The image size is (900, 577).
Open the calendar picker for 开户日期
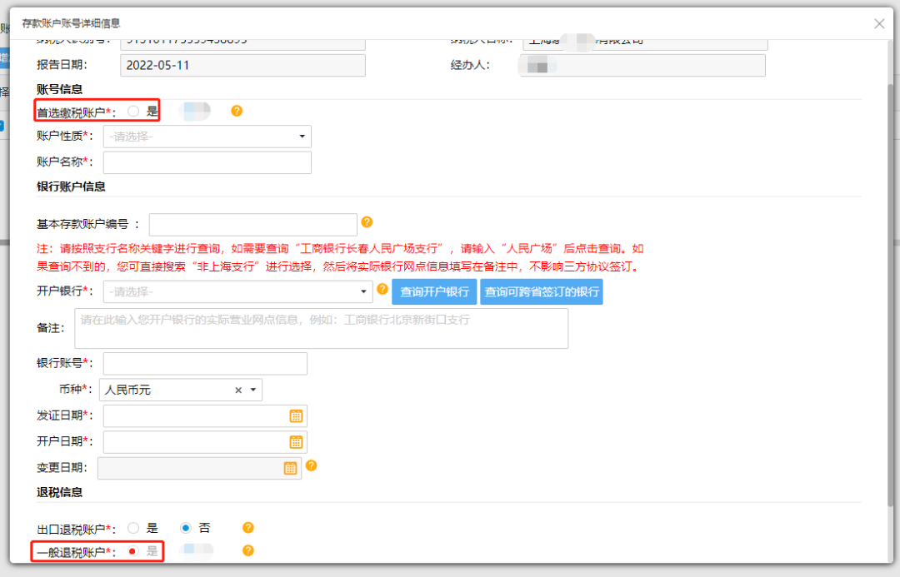tap(296, 441)
